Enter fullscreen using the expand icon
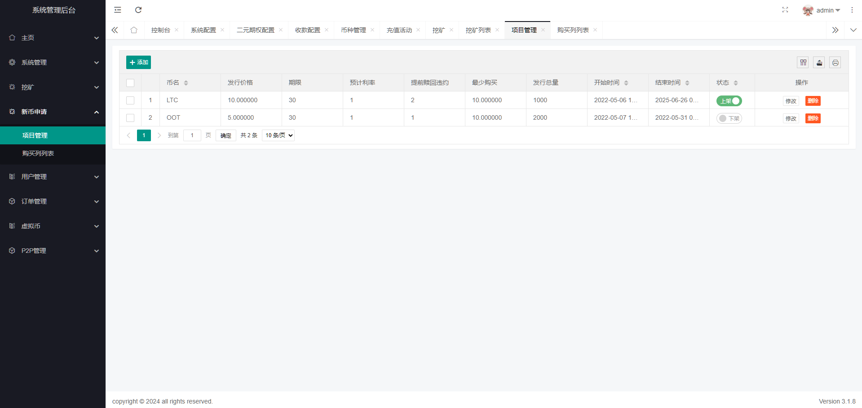Screen dimensions: 862x408 click(x=785, y=10)
